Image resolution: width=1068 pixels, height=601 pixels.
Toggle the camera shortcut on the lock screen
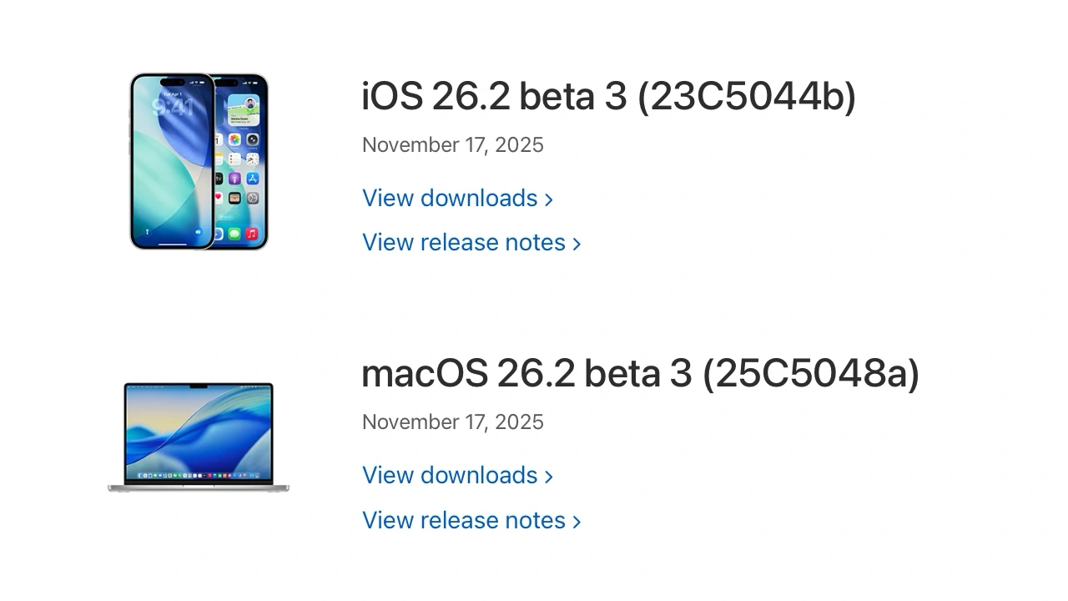point(197,231)
